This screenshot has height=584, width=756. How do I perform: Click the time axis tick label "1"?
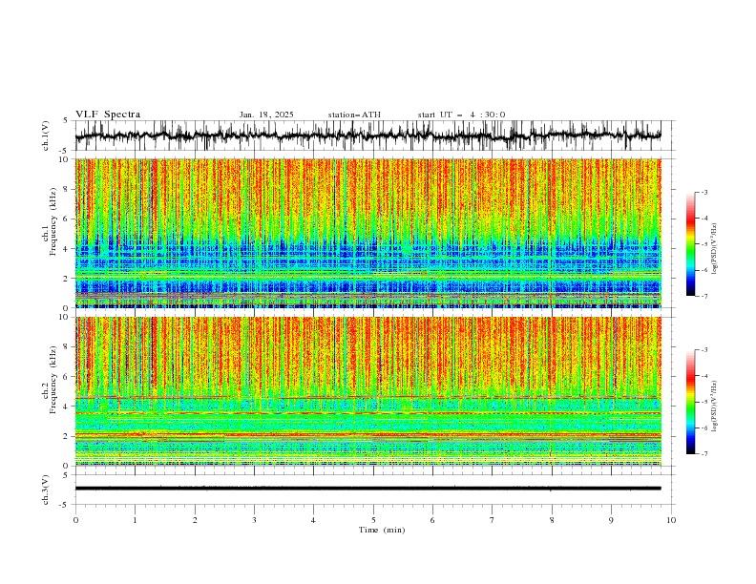pyautogui.click(x=135, y=520)
